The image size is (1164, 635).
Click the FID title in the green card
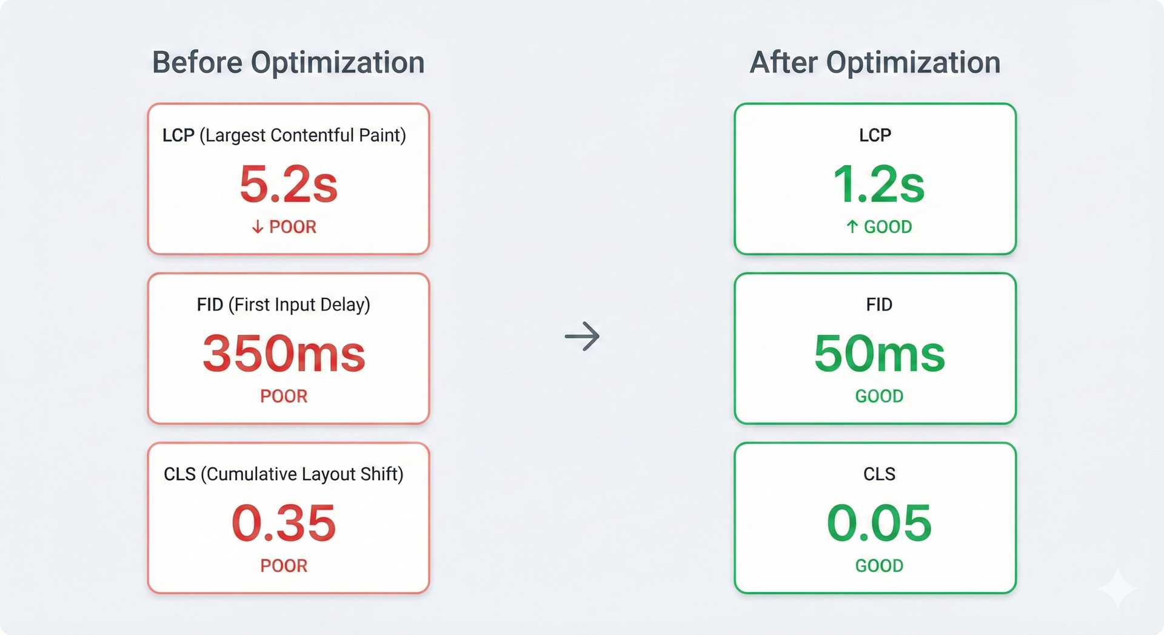(x=879, y=304)
